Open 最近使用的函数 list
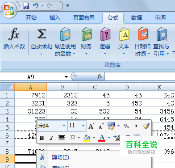Image resolution: width=175 pixels, height=168 pixels. (65, 42)
